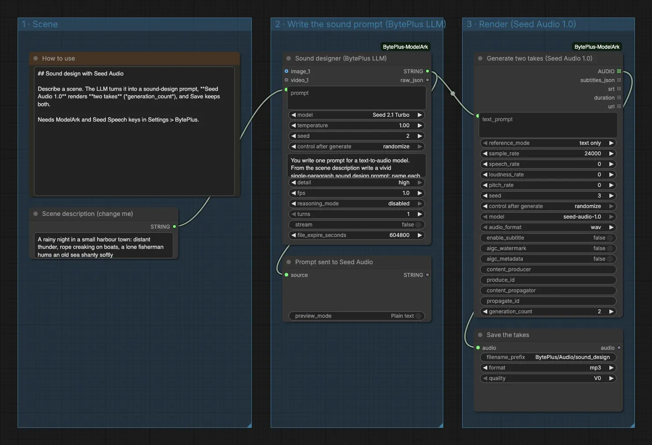Viewport: 652px width, 445px height.
Task: Toggle preview_mode Plain text switch
Action: [418, 316]
